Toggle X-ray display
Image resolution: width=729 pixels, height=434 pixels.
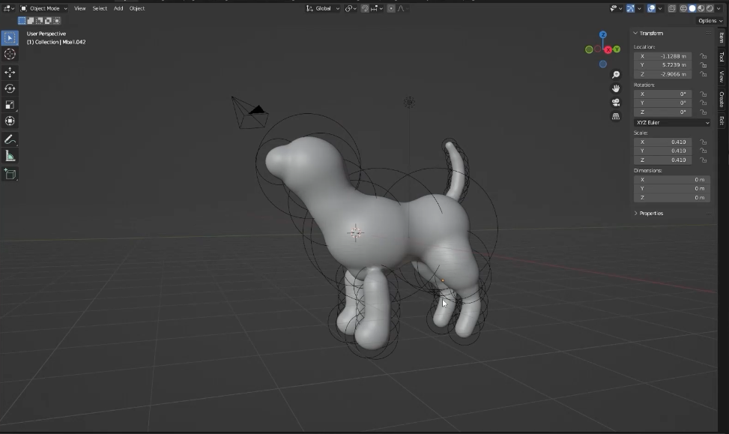click(672, 8)
